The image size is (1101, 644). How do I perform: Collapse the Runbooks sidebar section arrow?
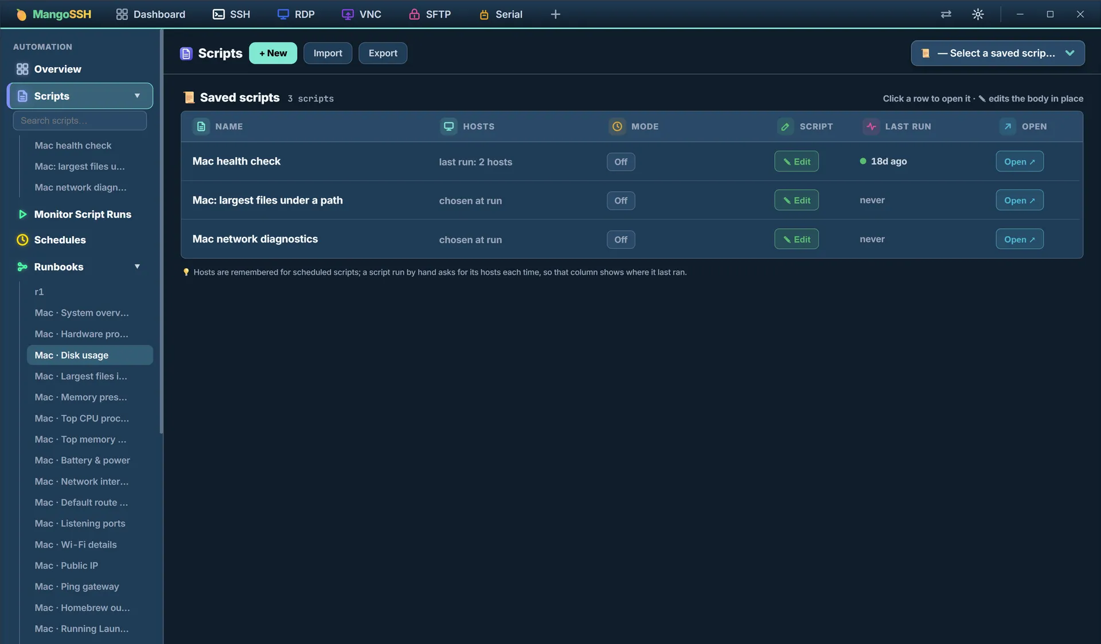click(x=137, y=267)
